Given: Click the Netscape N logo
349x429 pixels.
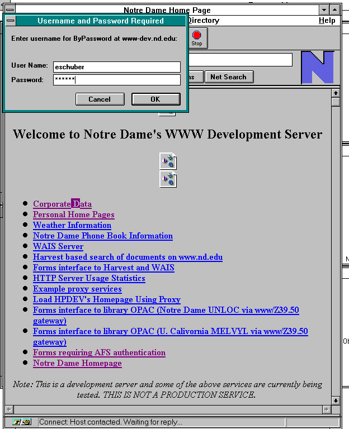Looking at the screenshot, I should point(318,67).
